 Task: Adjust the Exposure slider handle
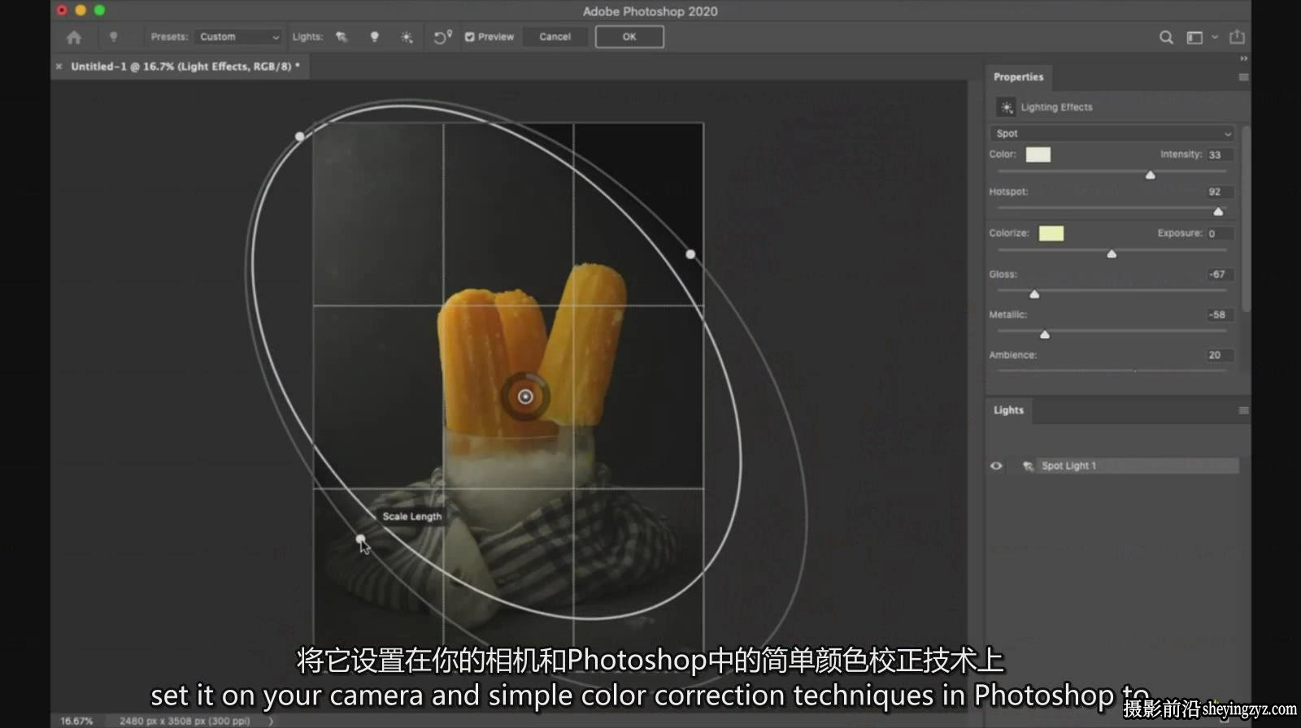click(1112, 253)
